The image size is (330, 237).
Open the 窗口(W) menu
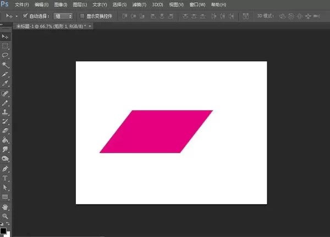pos(197,4)
